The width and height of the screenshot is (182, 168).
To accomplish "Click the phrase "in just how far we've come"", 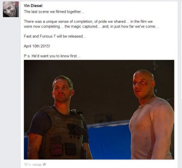I will click(x=133, y=27).
